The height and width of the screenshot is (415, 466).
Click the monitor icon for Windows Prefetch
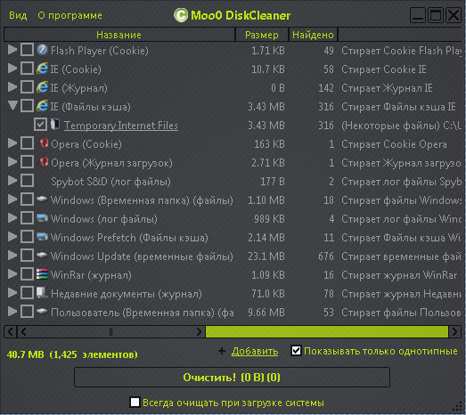pos(42,237)
